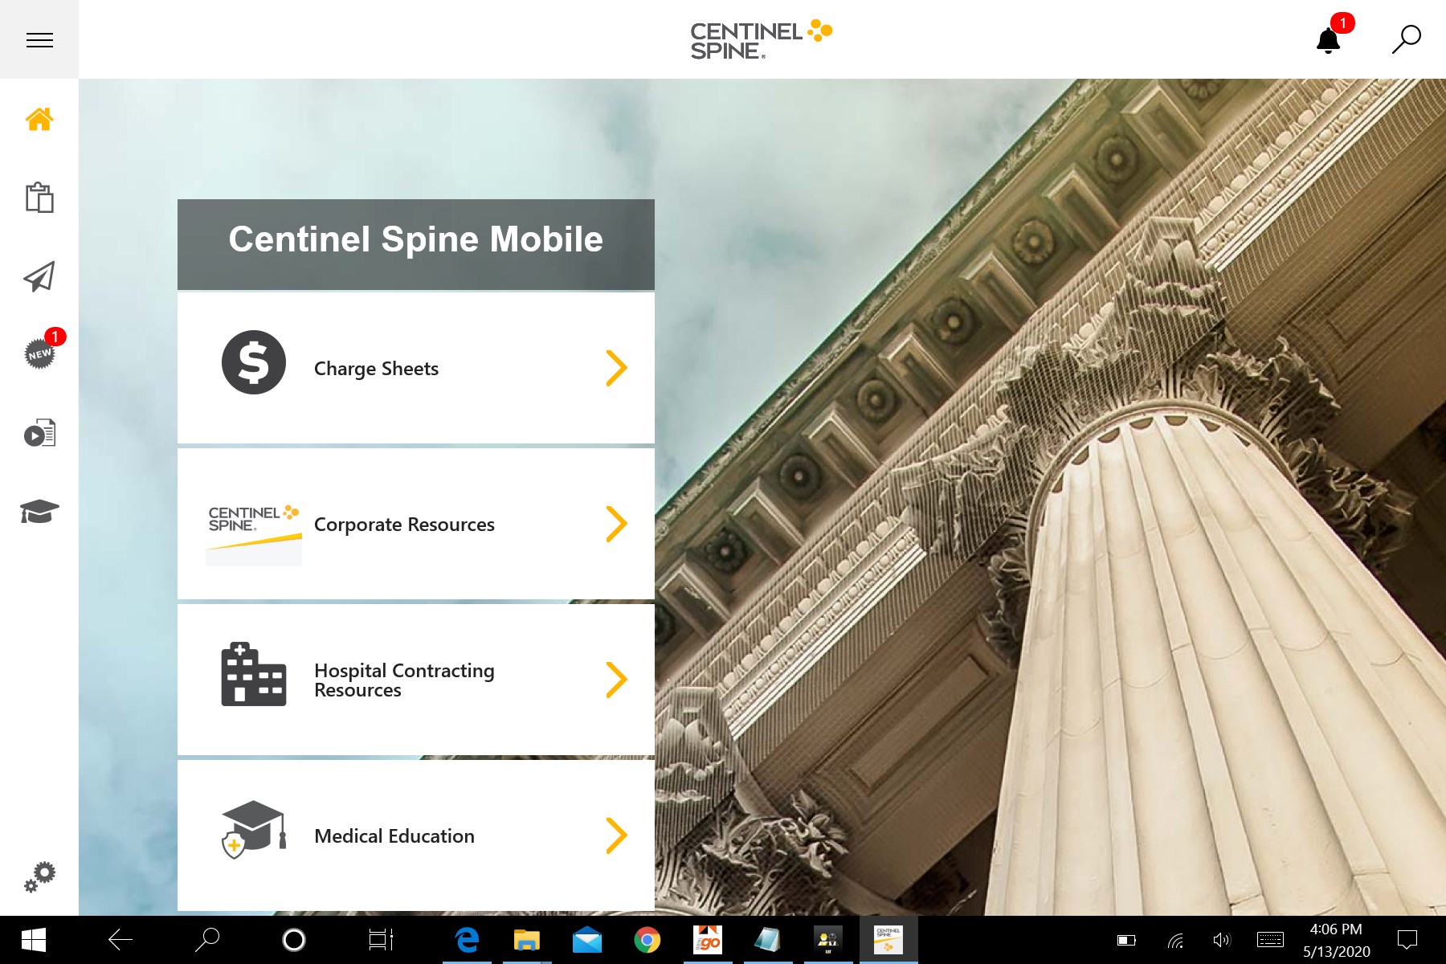The height and width of the screenshot is (964, 1446).
Task: View the NEW items badge icon
Action: pos(40,353)
